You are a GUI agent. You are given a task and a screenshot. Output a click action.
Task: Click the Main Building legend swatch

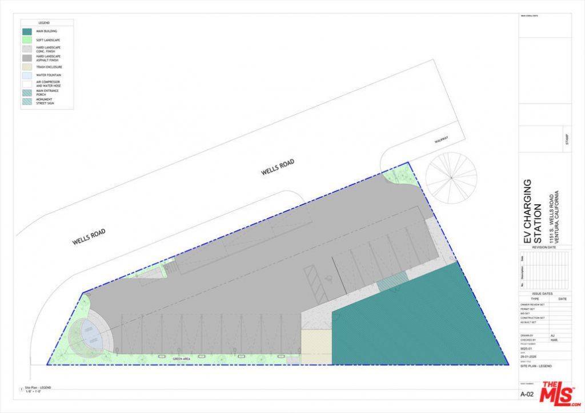click(27, 31)
